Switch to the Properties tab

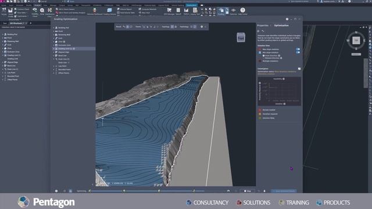[263, 26]
